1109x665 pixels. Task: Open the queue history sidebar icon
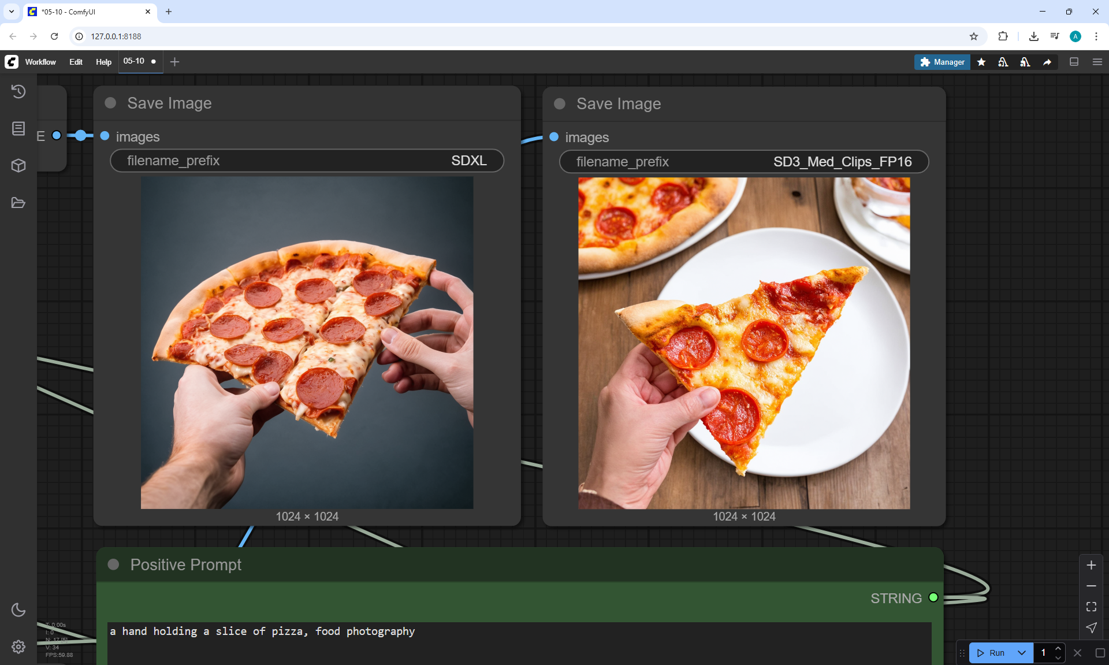click(18, 91)
